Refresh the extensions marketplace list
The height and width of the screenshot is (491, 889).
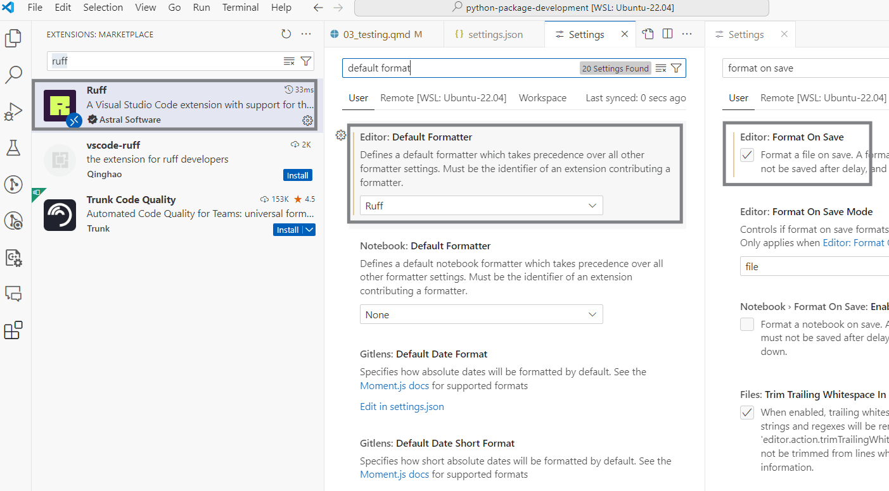[286, 34]
